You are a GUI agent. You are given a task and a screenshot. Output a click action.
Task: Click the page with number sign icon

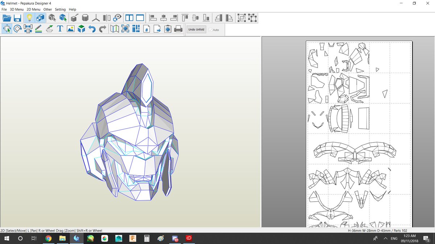click(x=147, y=29)
